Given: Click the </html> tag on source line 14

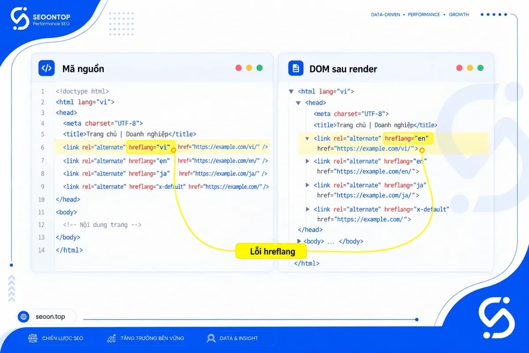Looking at the screenshot, I should tap(69, 250).
